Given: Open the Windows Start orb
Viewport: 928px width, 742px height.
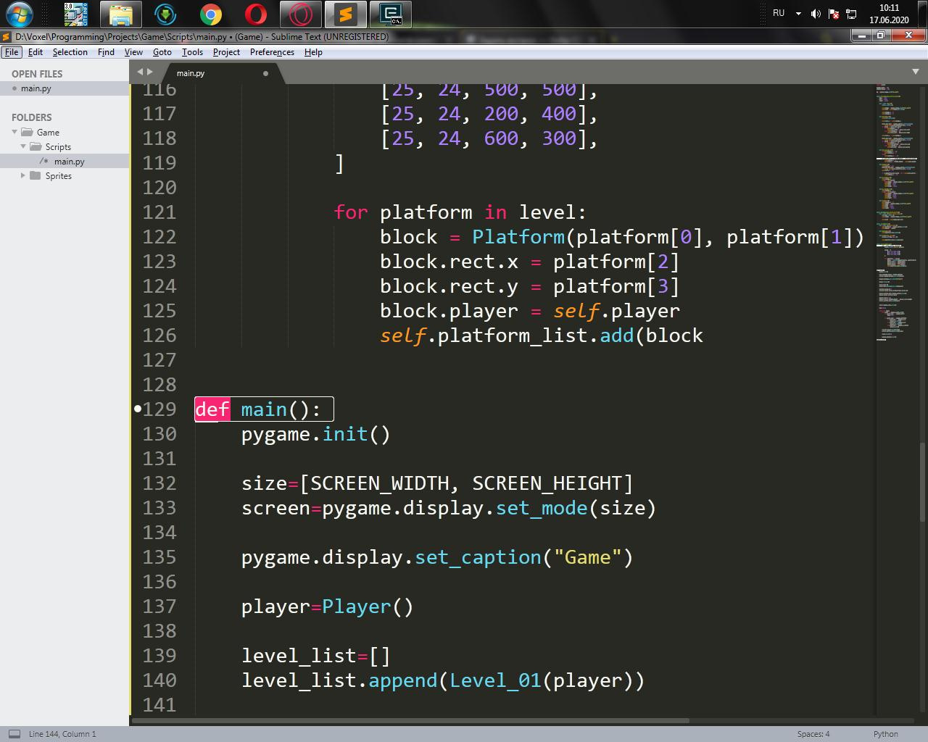Looking at the screenshot, I should click(20, 14).
